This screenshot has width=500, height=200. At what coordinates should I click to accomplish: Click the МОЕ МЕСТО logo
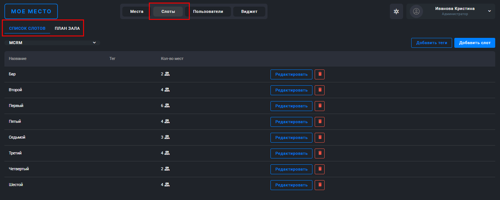pos(31,11)
